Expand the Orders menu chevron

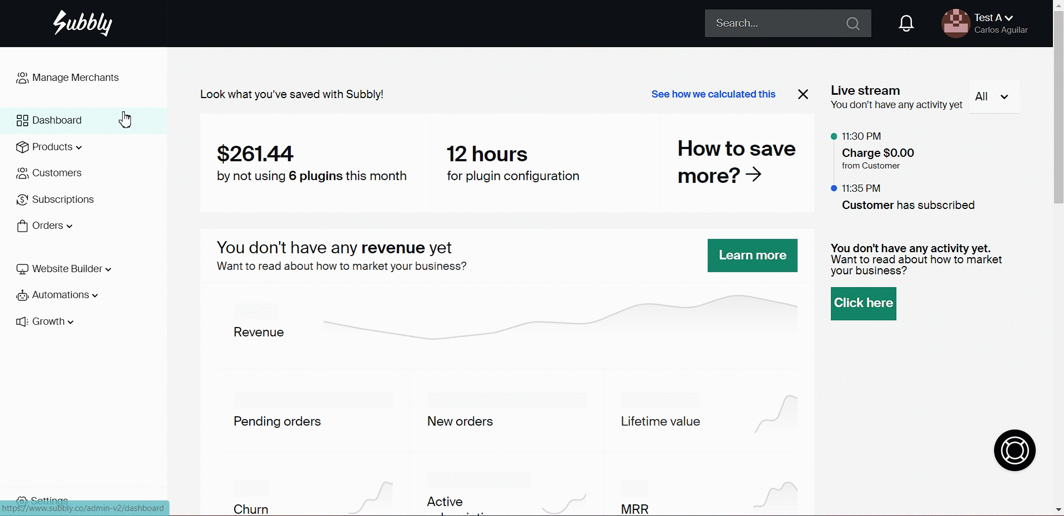(x=69, y=226)
